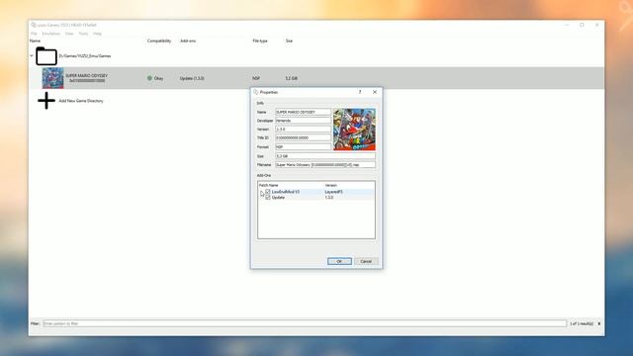Viewport: 633px width, 356px height.
Task: Click the plus icon for new directory
Action: (46, 101)
